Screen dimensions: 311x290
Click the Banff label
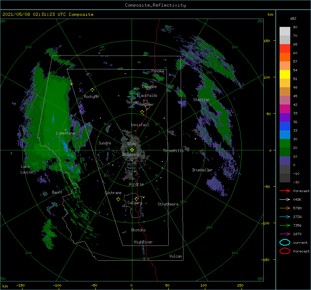click(57, 192)
